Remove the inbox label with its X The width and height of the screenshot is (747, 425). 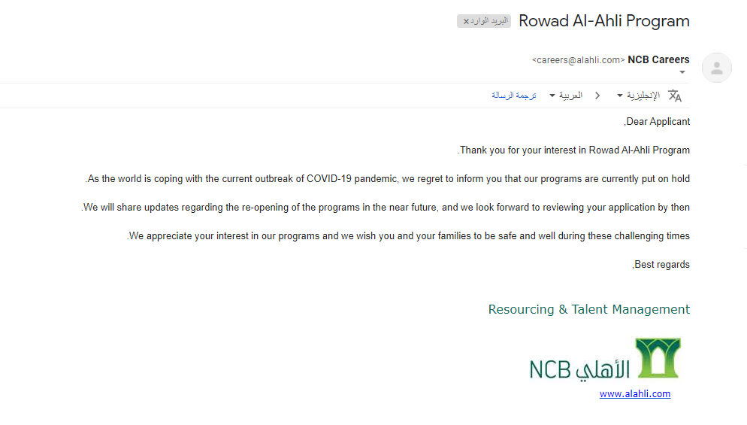click(466, 22)
